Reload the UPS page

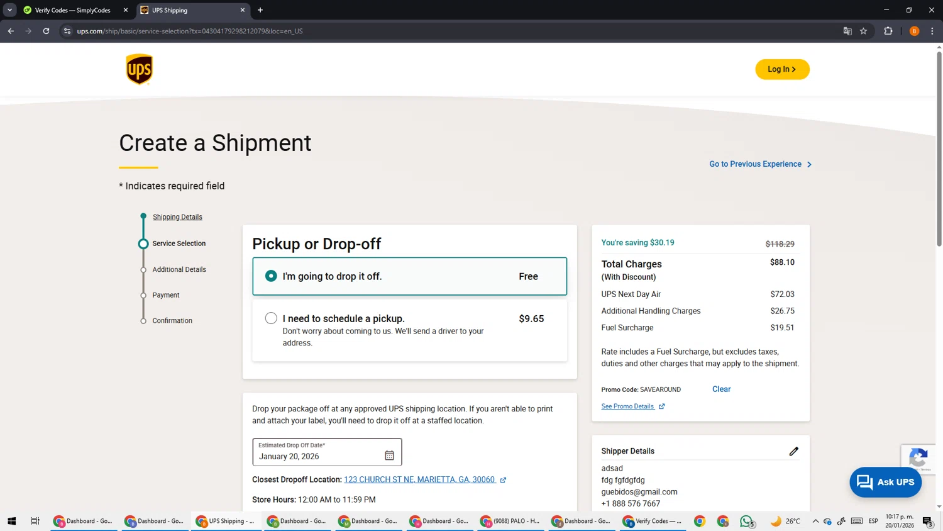tap(46, 31)
